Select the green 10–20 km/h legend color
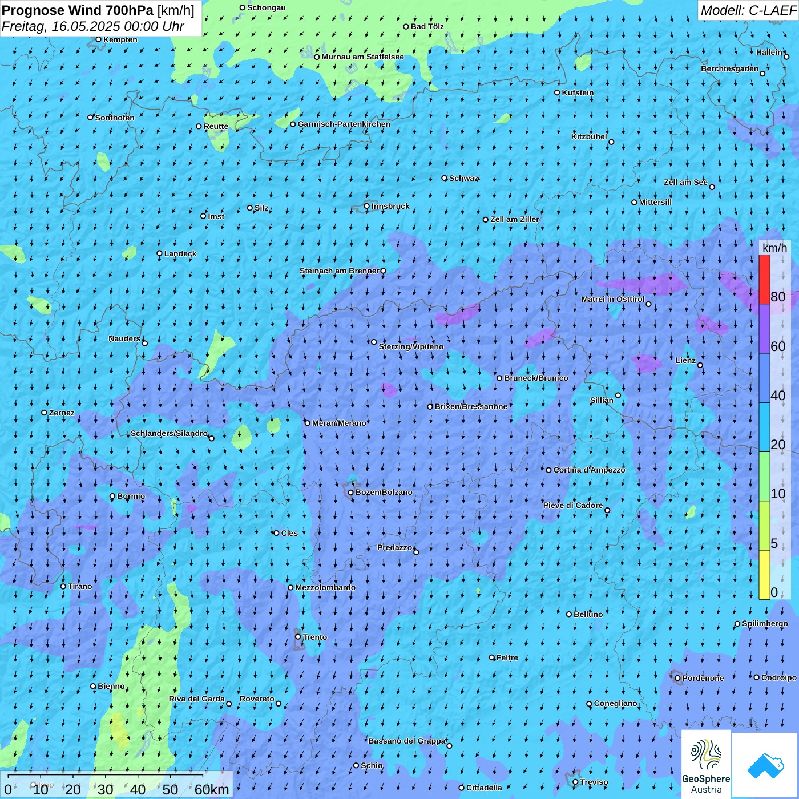 [x=764, y=476]
